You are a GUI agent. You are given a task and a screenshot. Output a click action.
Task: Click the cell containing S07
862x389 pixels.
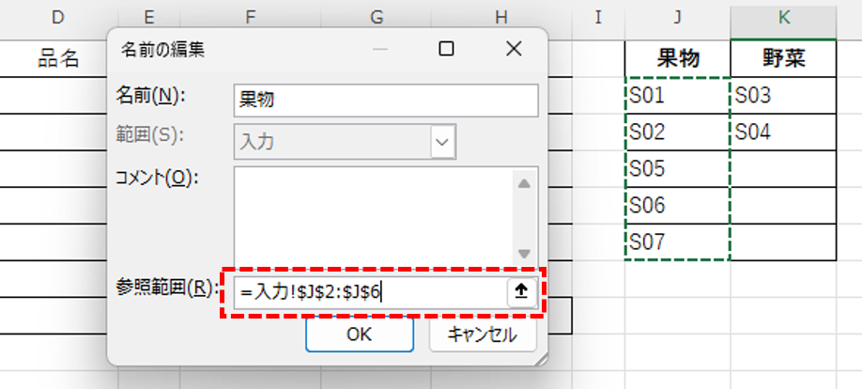pyautogui.click(x=678, y=242)
